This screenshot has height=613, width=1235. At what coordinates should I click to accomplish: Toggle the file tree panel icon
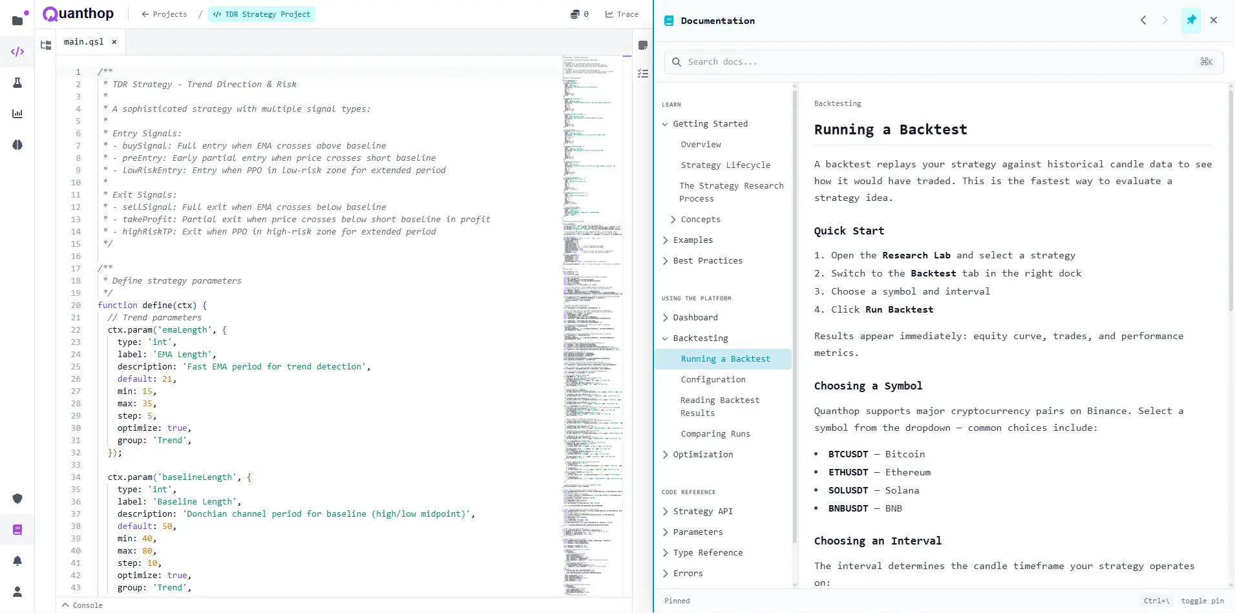[46, 45]
